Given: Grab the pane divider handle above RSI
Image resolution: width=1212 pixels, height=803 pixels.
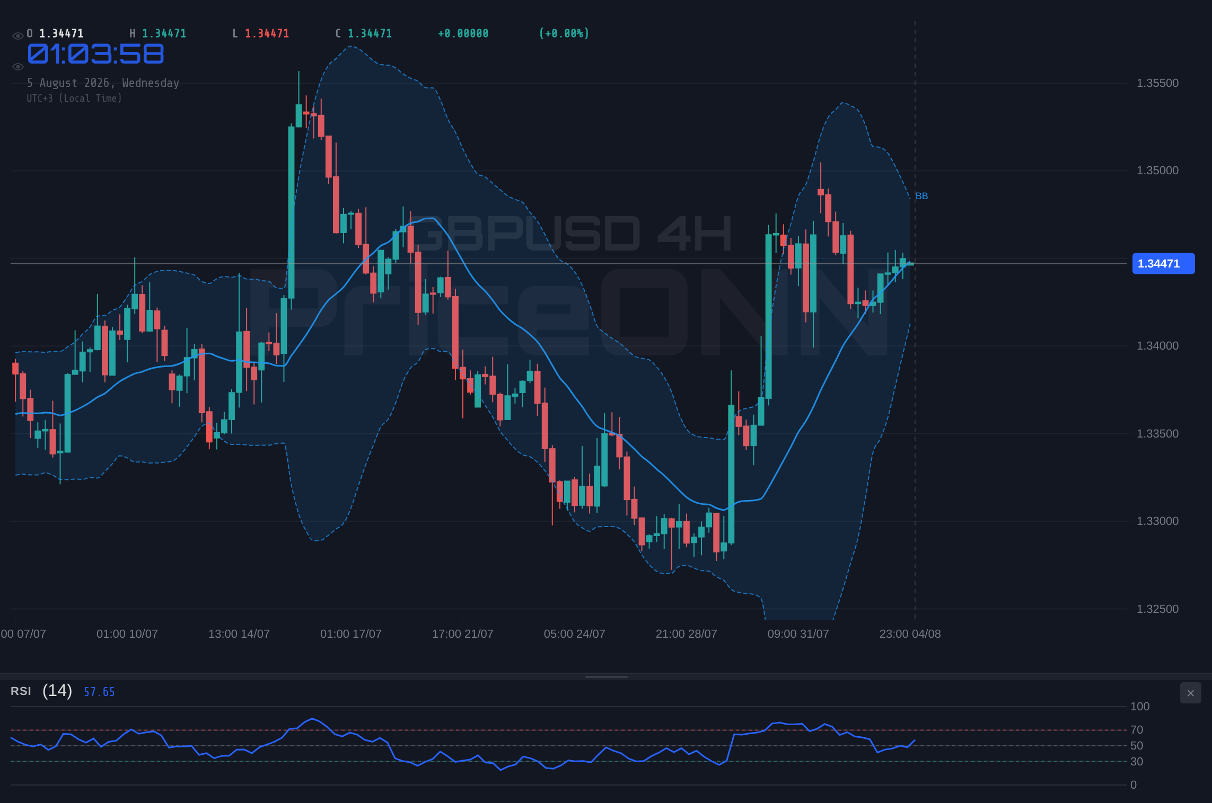Looking at the screenshot, I should (606, 676).
